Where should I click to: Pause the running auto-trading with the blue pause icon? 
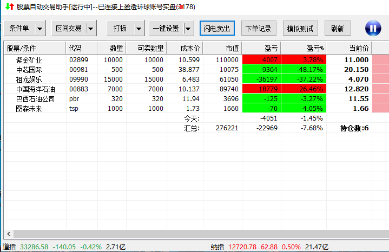(373, 28)
